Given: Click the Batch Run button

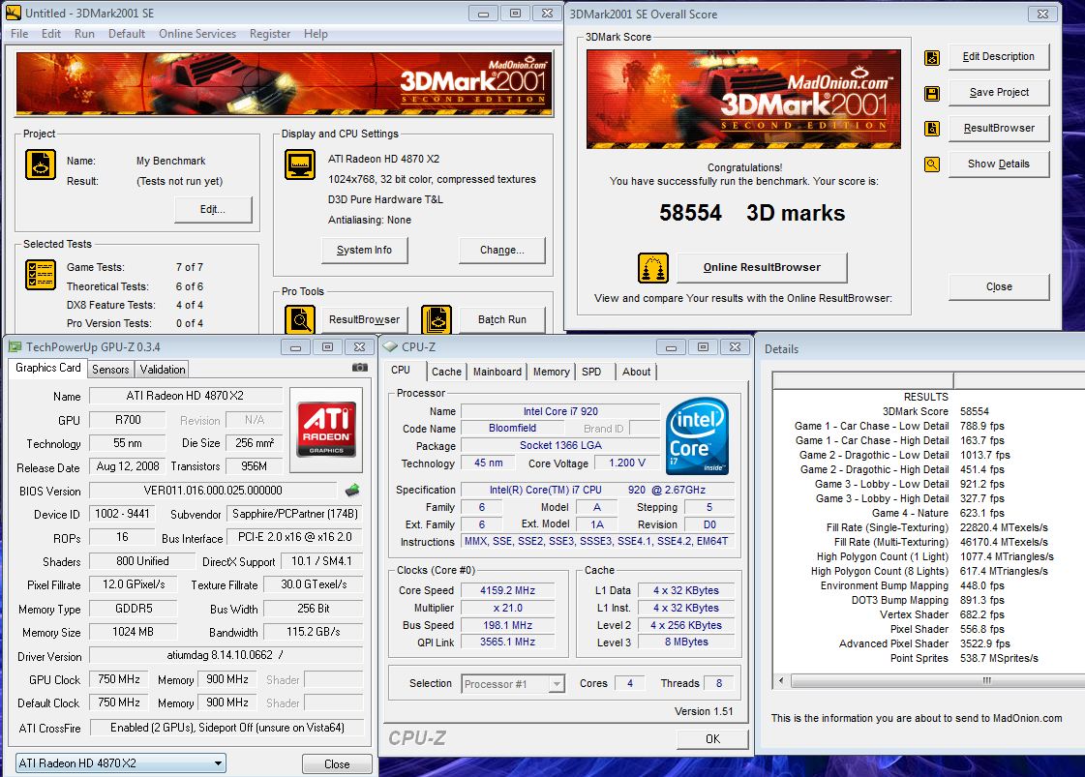Looking at the screenshot, I should [502, 319].
